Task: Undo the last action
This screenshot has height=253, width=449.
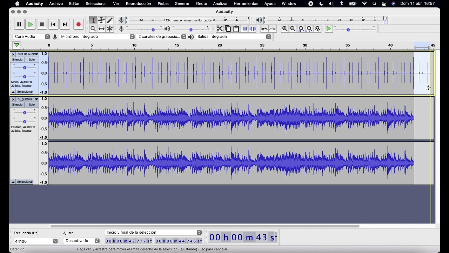Action: pyautogui.click(x=264, y=29)
